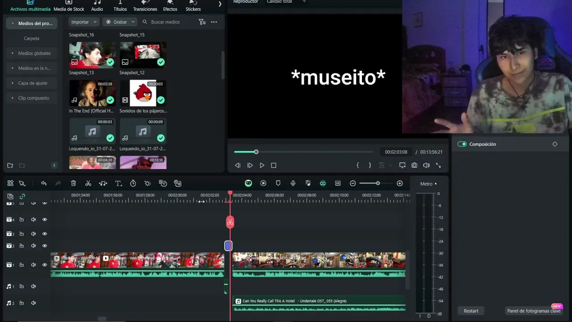This screenshot has width=572, height=322.
Task: Set the mark-in point bracket
Action: (x=357, y=165)
